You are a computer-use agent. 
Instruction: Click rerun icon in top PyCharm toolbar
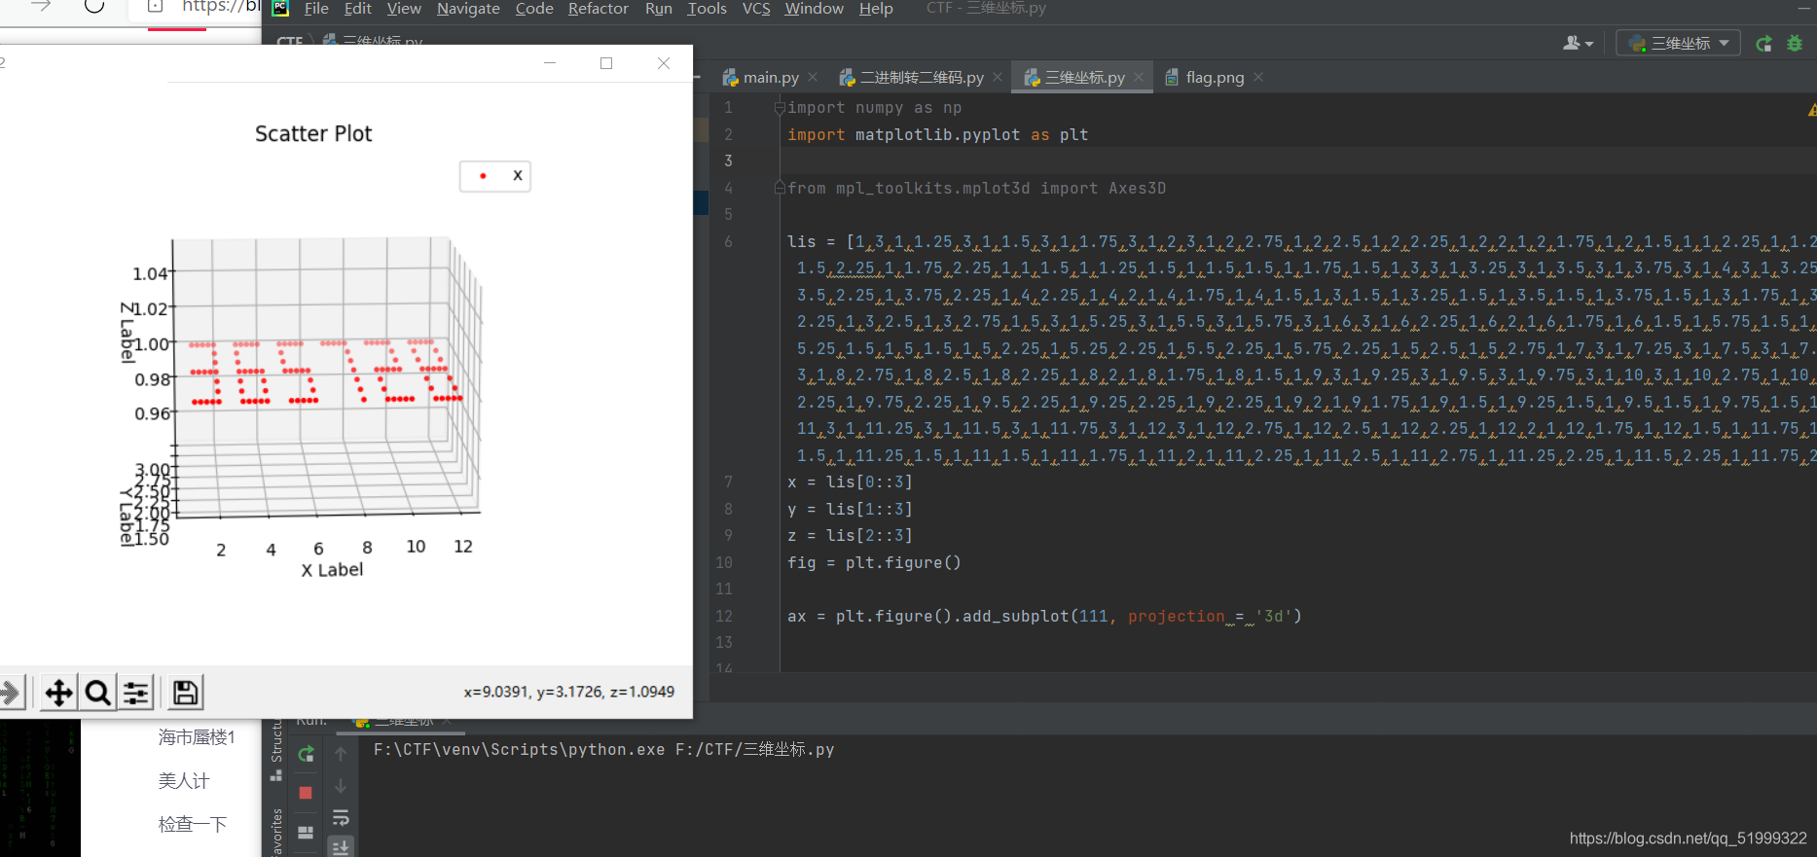pyautogui.click(x=1763, y=44)
